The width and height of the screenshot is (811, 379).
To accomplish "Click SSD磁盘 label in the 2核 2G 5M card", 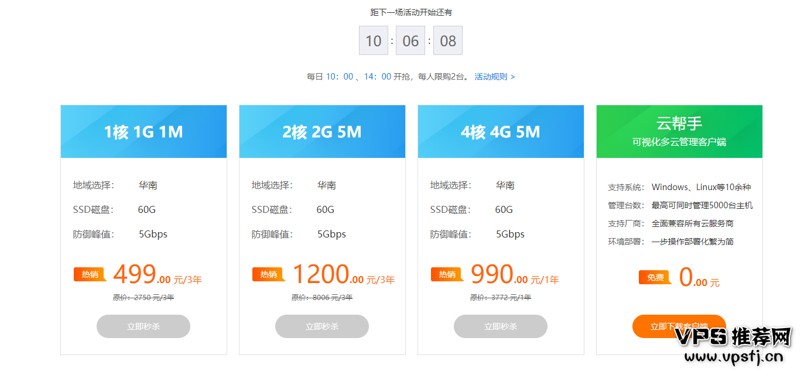I will (272, 209).
